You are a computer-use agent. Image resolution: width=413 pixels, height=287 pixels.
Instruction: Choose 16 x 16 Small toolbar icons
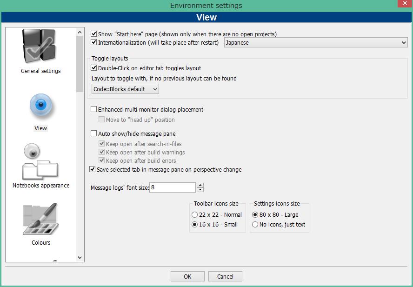click(195, 224)
